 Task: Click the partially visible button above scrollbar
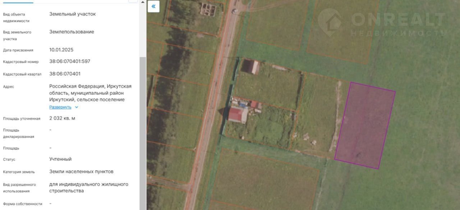pos(133,1)
